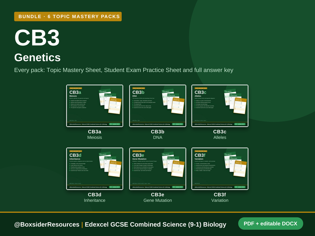Click the 'Inheritance' caption label
The image size is (315, 236).
(94, 200)
